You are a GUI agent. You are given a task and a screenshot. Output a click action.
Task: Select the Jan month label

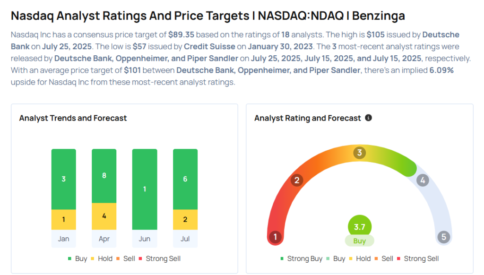64,239
